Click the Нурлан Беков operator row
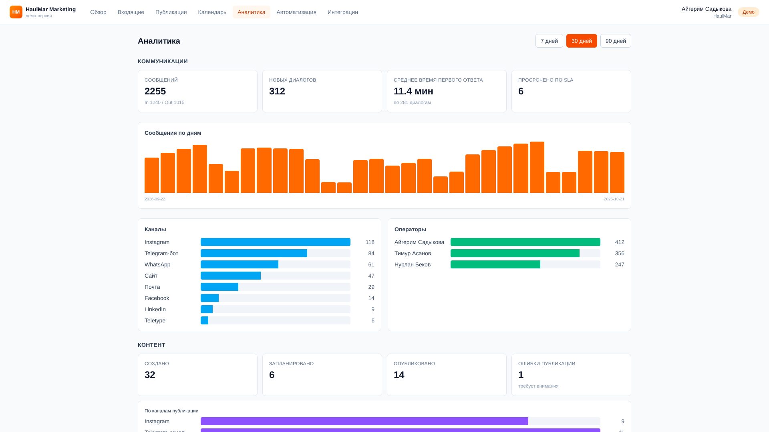 [509, 264]
